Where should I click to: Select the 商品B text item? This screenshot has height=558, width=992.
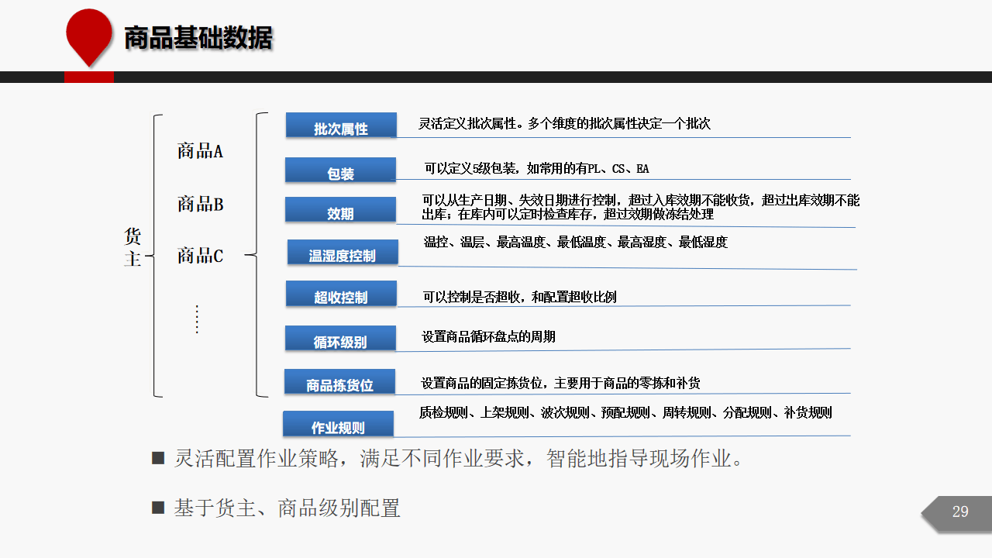point(200,204)
